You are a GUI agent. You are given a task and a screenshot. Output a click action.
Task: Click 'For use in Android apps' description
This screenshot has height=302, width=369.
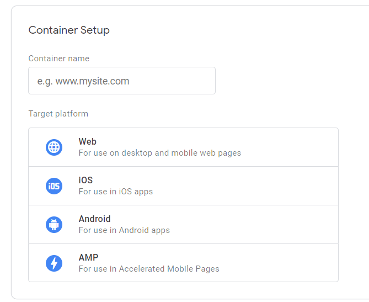pos(124,230)
